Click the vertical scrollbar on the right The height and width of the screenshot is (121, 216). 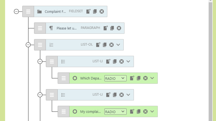211,60
